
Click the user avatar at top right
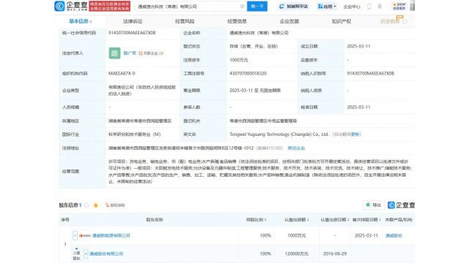[412, 6]
